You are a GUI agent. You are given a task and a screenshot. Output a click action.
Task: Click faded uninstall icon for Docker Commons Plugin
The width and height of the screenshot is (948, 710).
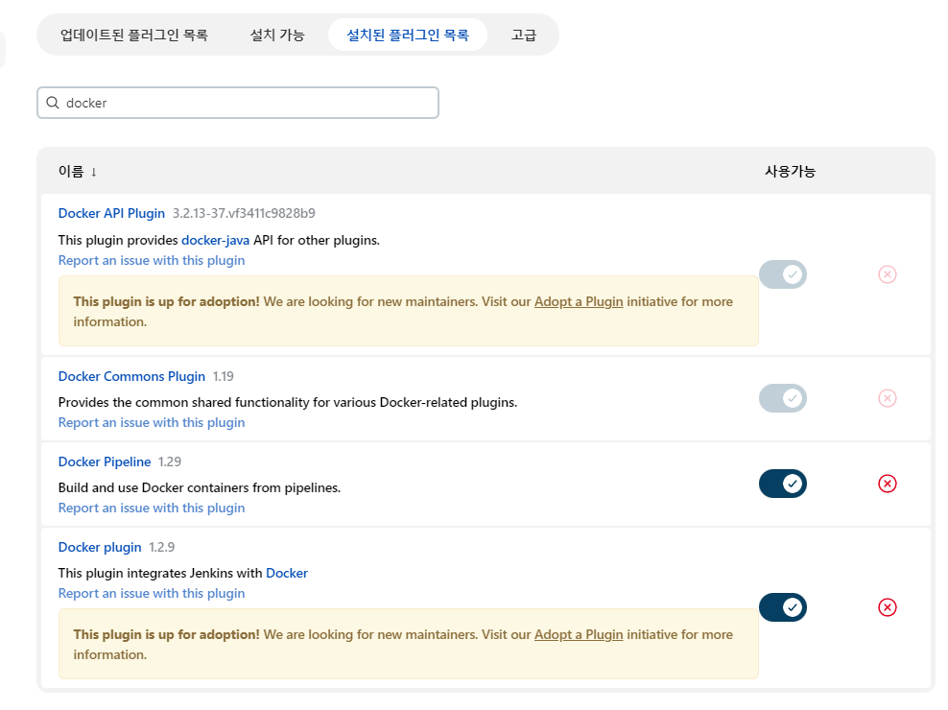tap(887, 398)
